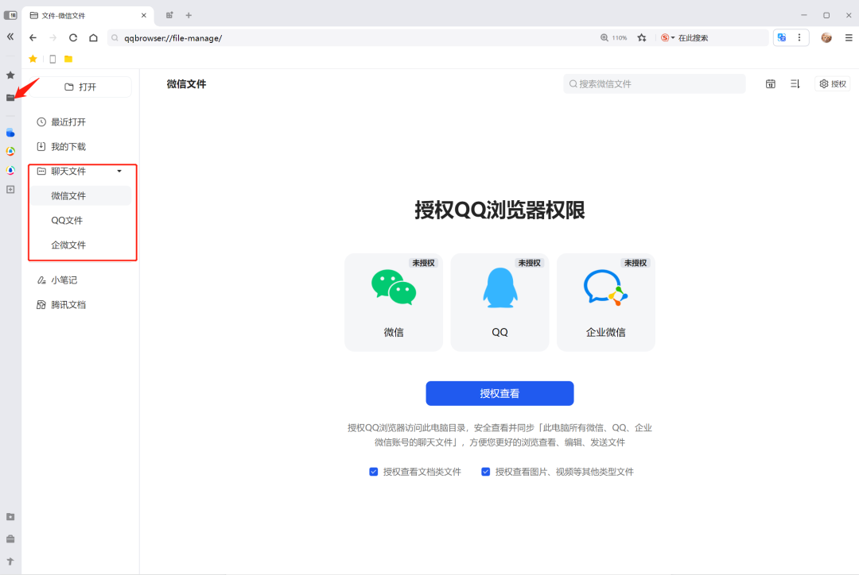Viewport: 859px width, 575px height.
Task: Focus the 搜索微信文件 search box
Action: [654, 83]
